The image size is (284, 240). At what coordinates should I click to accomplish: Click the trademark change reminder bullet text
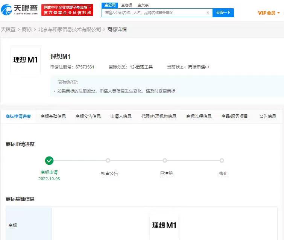116,91
